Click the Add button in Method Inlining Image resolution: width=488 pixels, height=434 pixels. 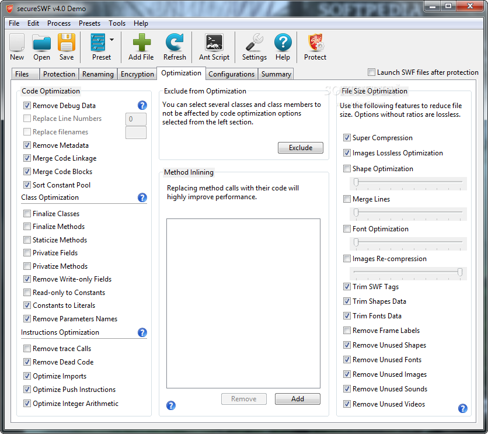pyautogui.click(x=298, y=399)
